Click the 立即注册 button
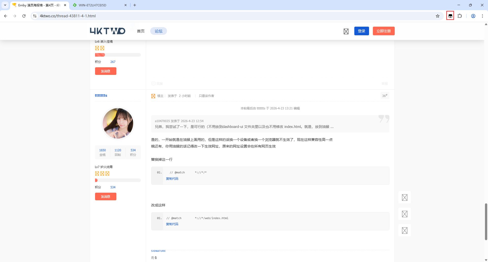488x262 pixels. click(x=384, y=31)
